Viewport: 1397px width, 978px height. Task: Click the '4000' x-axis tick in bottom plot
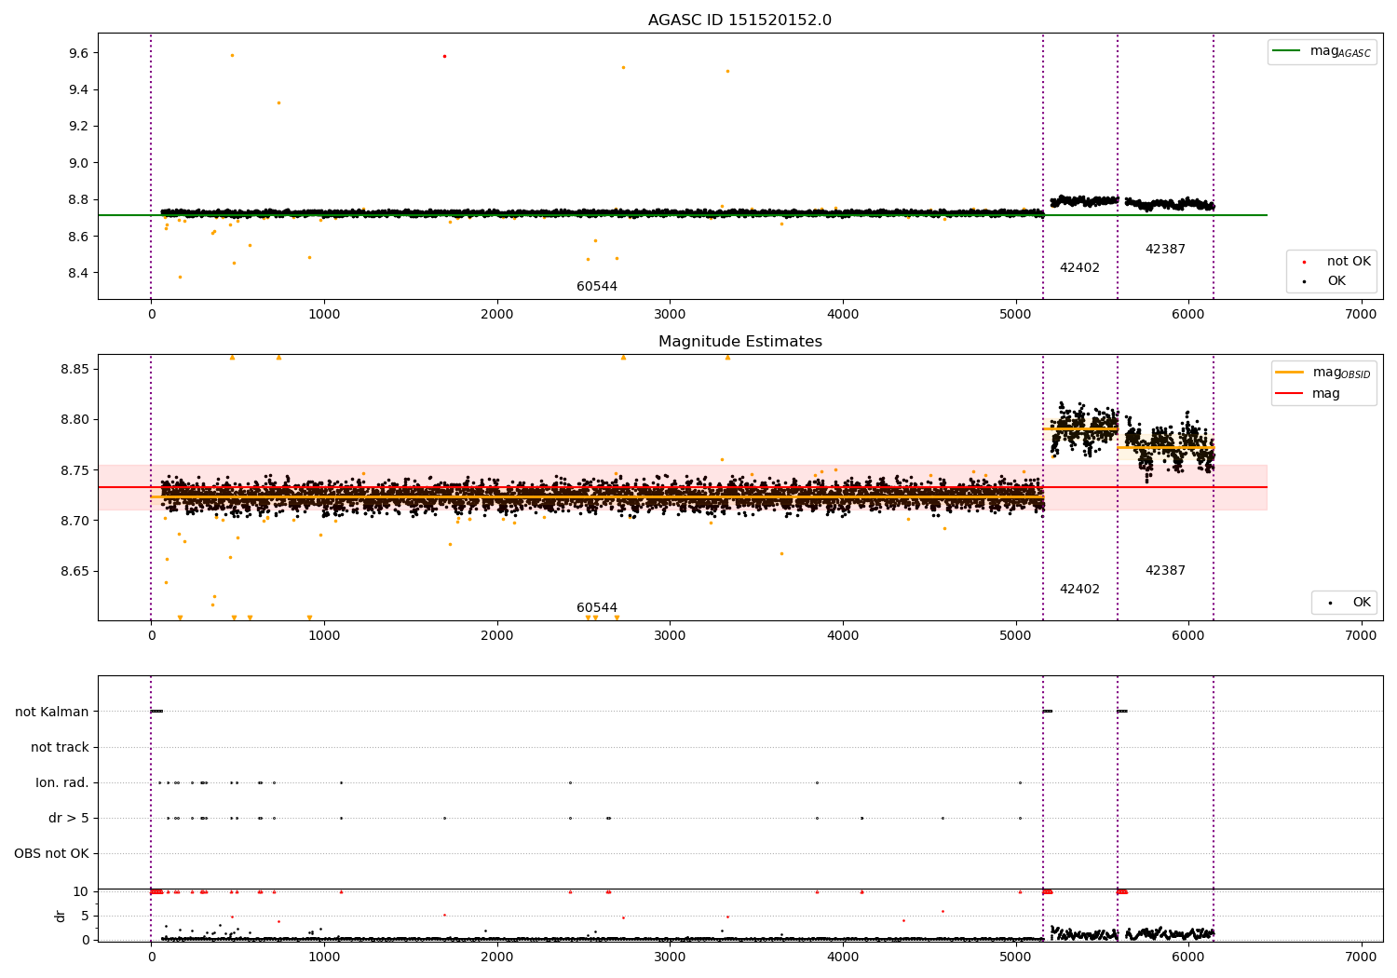pyautogui.click(x=843, y=956)
